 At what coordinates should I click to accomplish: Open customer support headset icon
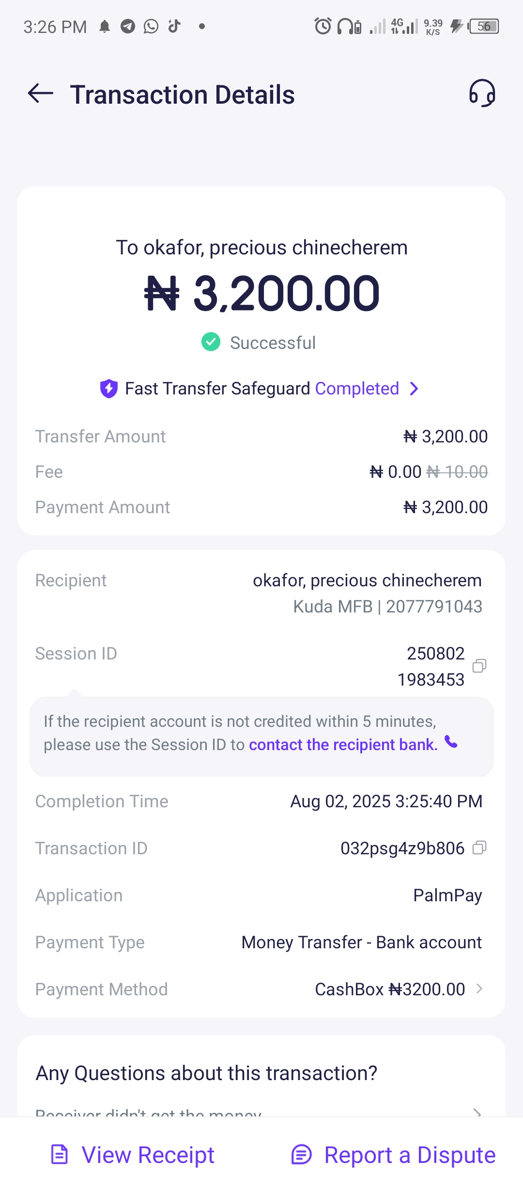(x=482, y=93)
